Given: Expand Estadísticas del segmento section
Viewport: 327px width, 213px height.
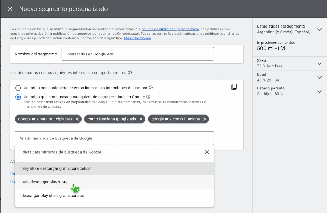Looking at the screenshot, I should point(319,29).
